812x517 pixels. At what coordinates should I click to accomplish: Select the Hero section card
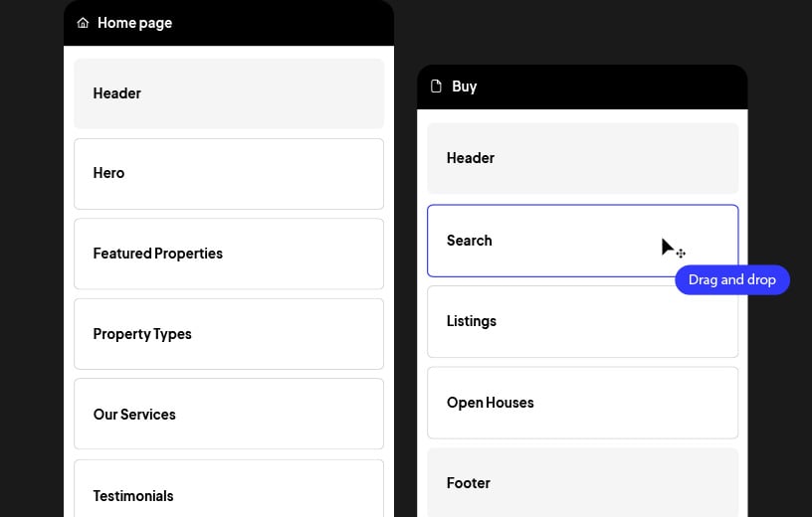[x=229, y=174]
